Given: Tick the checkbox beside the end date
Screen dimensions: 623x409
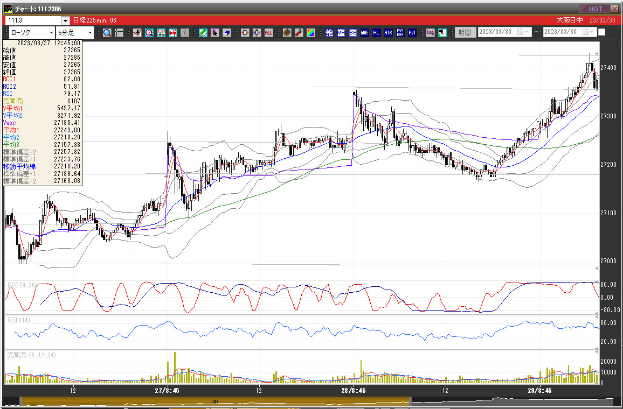Looking at the screenshot, I should tap(601, 32).
